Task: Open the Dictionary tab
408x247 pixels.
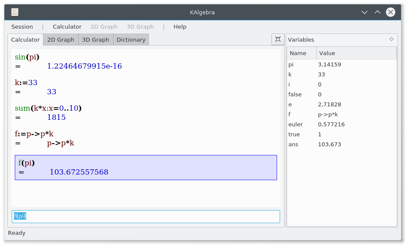Action: [131, 40]
